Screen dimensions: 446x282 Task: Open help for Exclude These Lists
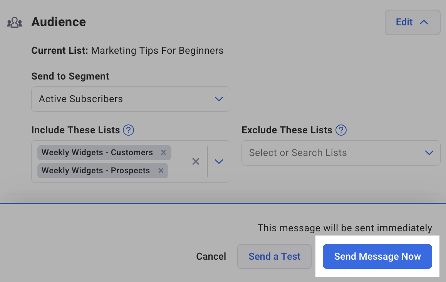click(341, 130)
